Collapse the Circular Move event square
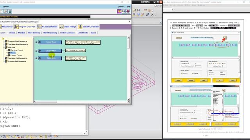This screenshot has width=250, height=140. coord(36,51)
